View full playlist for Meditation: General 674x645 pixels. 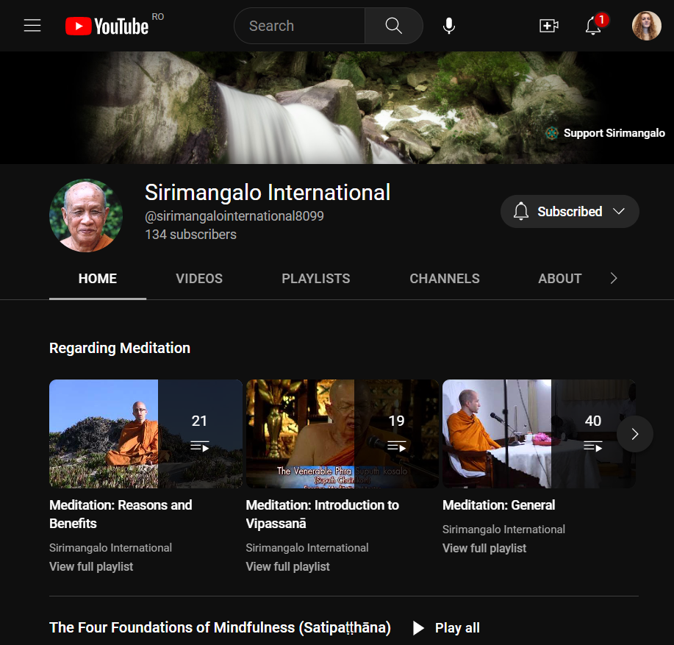coord(484,548)
